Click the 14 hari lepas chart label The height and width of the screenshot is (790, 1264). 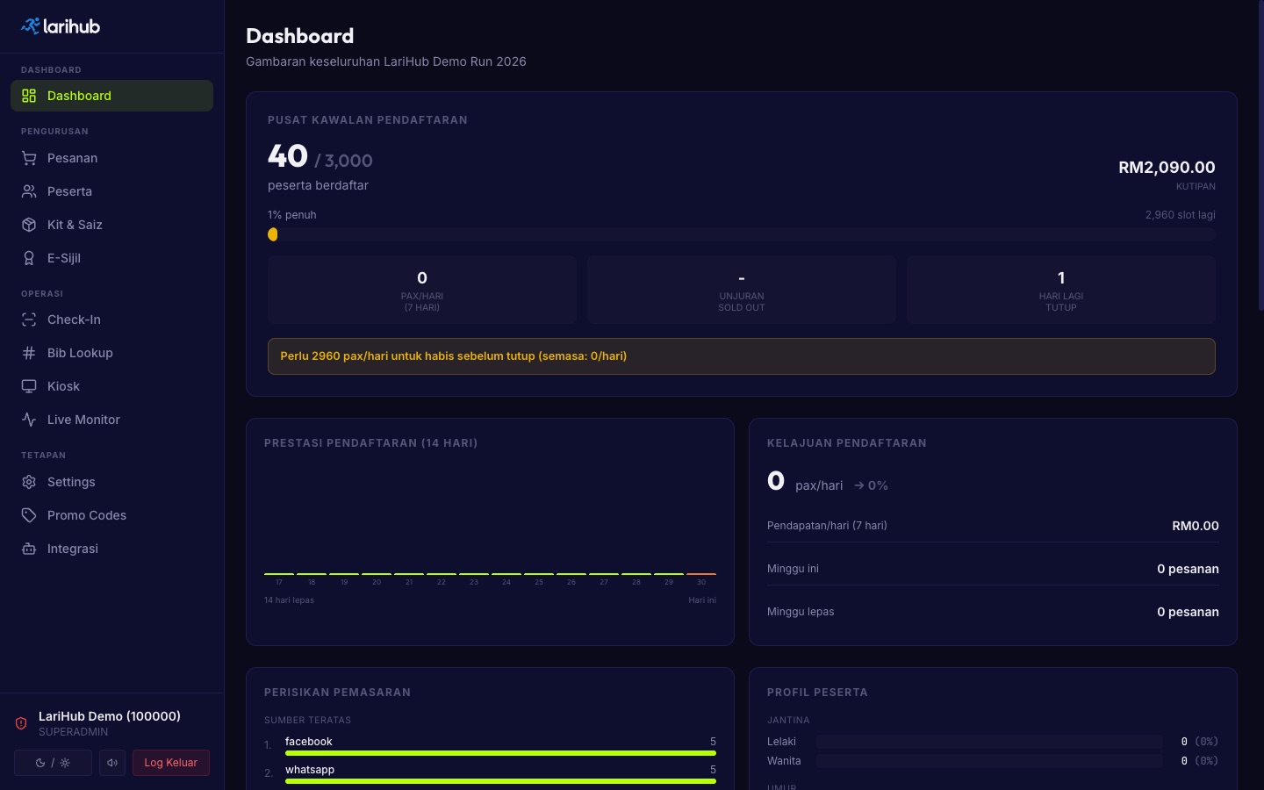[x=289, y=600]
